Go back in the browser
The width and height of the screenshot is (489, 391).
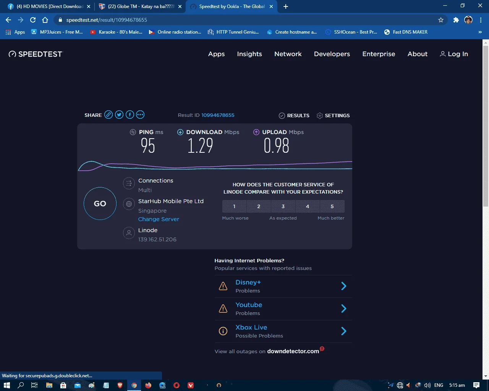click(x=8, y=20)
